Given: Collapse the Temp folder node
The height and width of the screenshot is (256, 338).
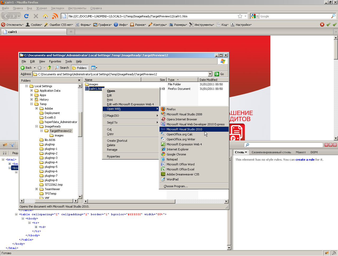Looking at the screenshot, I should click(32, 104).
